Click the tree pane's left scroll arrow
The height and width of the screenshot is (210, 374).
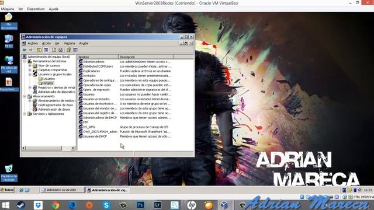click(x=23, y=148)
